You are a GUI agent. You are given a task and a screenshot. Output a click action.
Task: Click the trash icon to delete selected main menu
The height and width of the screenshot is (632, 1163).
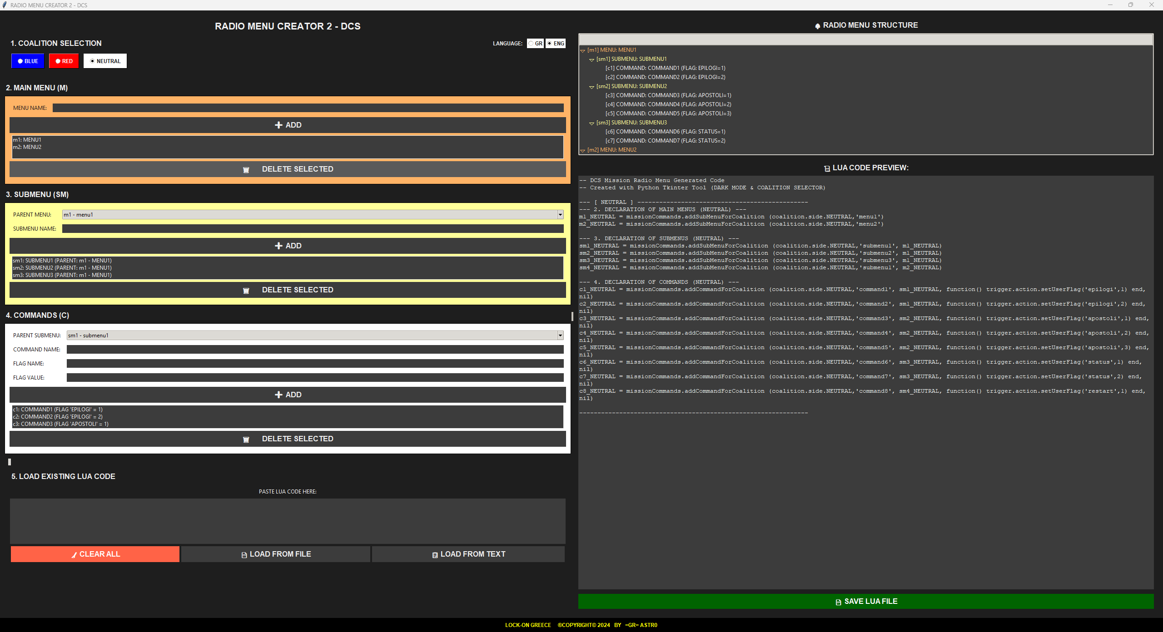pyautogui.click(x=246, y=169)
